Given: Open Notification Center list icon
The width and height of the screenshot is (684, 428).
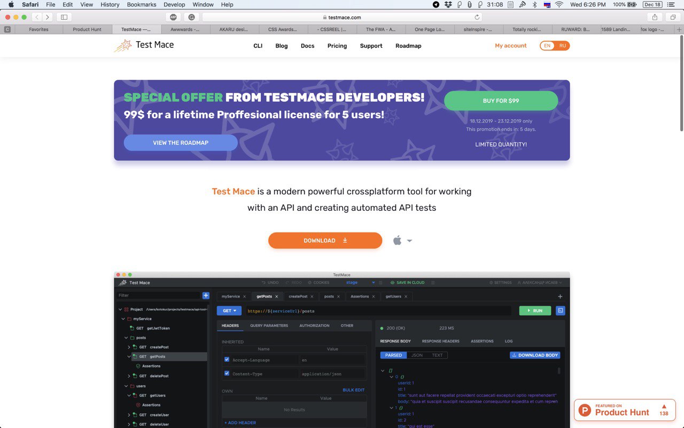Looking at the screenshot, I should pyautogui.click(x=671, y=4).
